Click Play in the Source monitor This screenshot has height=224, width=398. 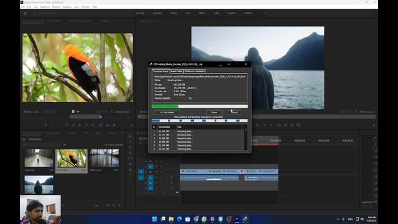coord(80,125)
